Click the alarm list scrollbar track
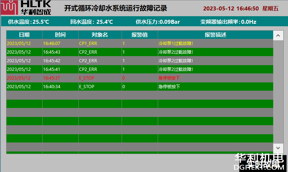 pos(278,92)
